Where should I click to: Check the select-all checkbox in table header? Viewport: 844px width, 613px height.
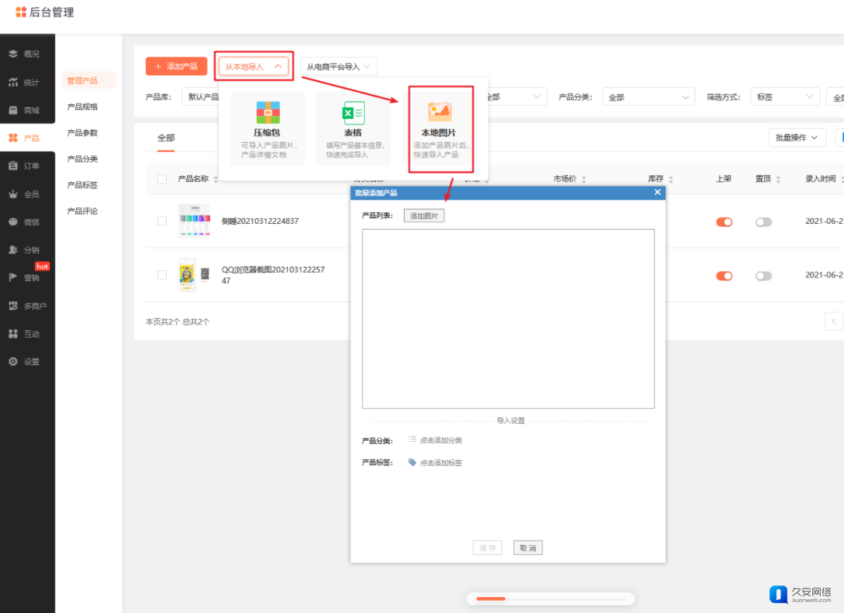pyautogui.click(x=162, y=179)
